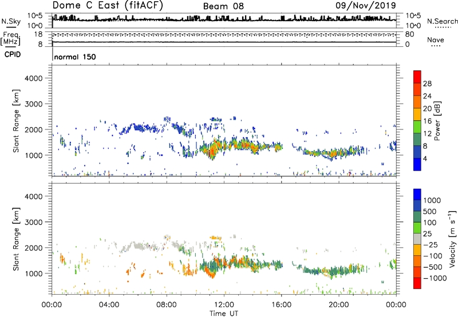Click the "20:00" time tick label
This screenshot has width=458, height=317.
tap(338, 305)
